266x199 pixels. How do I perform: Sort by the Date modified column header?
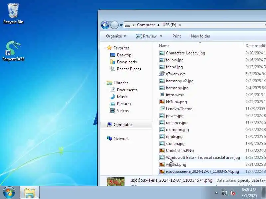[x=256, y=46]
